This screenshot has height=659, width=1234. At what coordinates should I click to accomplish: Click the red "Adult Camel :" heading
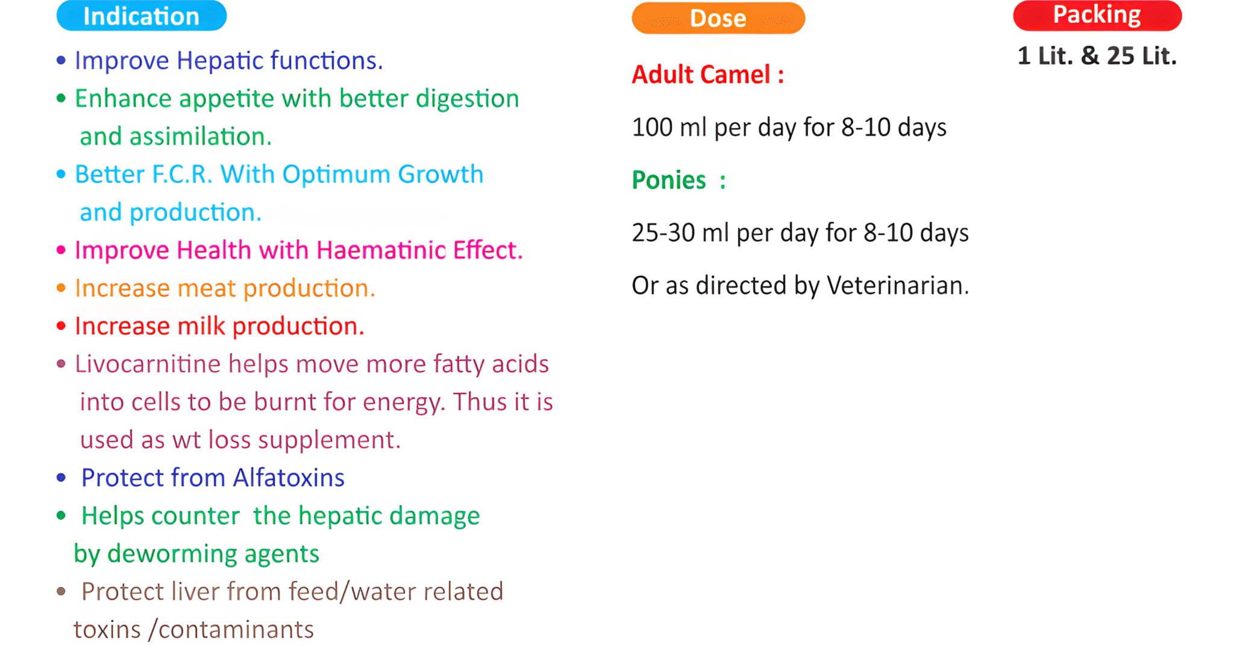click(707, 75)
